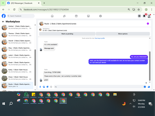View site information icon in address bar
Image resolution: width=155 pixels, height=116 pixels.
[21, 10]
